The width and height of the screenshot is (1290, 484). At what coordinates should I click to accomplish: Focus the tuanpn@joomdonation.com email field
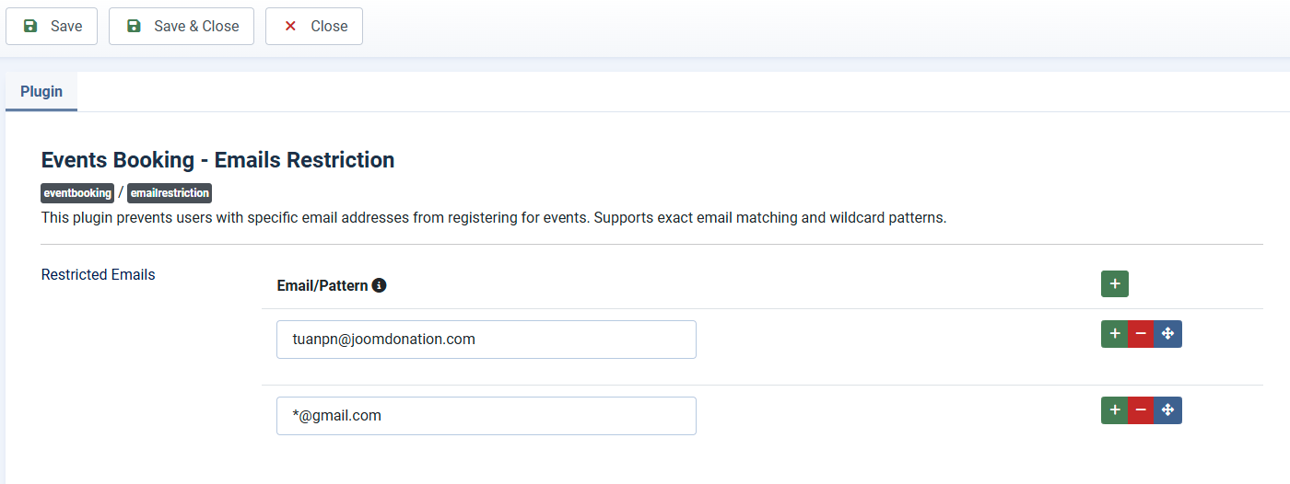tap(486, 340)
